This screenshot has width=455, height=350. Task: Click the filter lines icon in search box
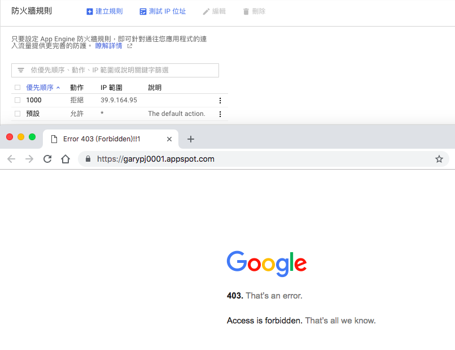tap(21, 70)
